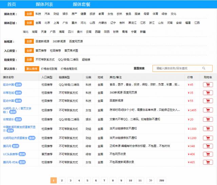Open the 腾讯网-时尚 media link

click(x=11, y=162)
